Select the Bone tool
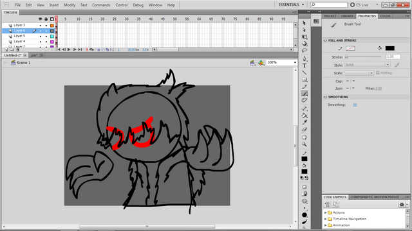The height and width of the screenshot is (231, 412). coord(304,108)
